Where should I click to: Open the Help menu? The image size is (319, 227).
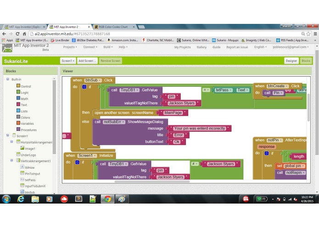(123, 47)
